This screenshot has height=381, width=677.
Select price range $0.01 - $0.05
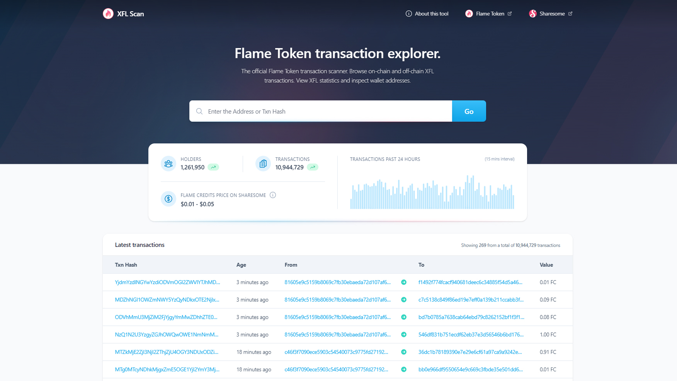[197, 204]
